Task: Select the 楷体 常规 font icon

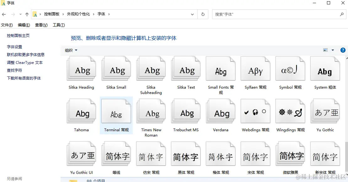Action: [x=221, y=153]
